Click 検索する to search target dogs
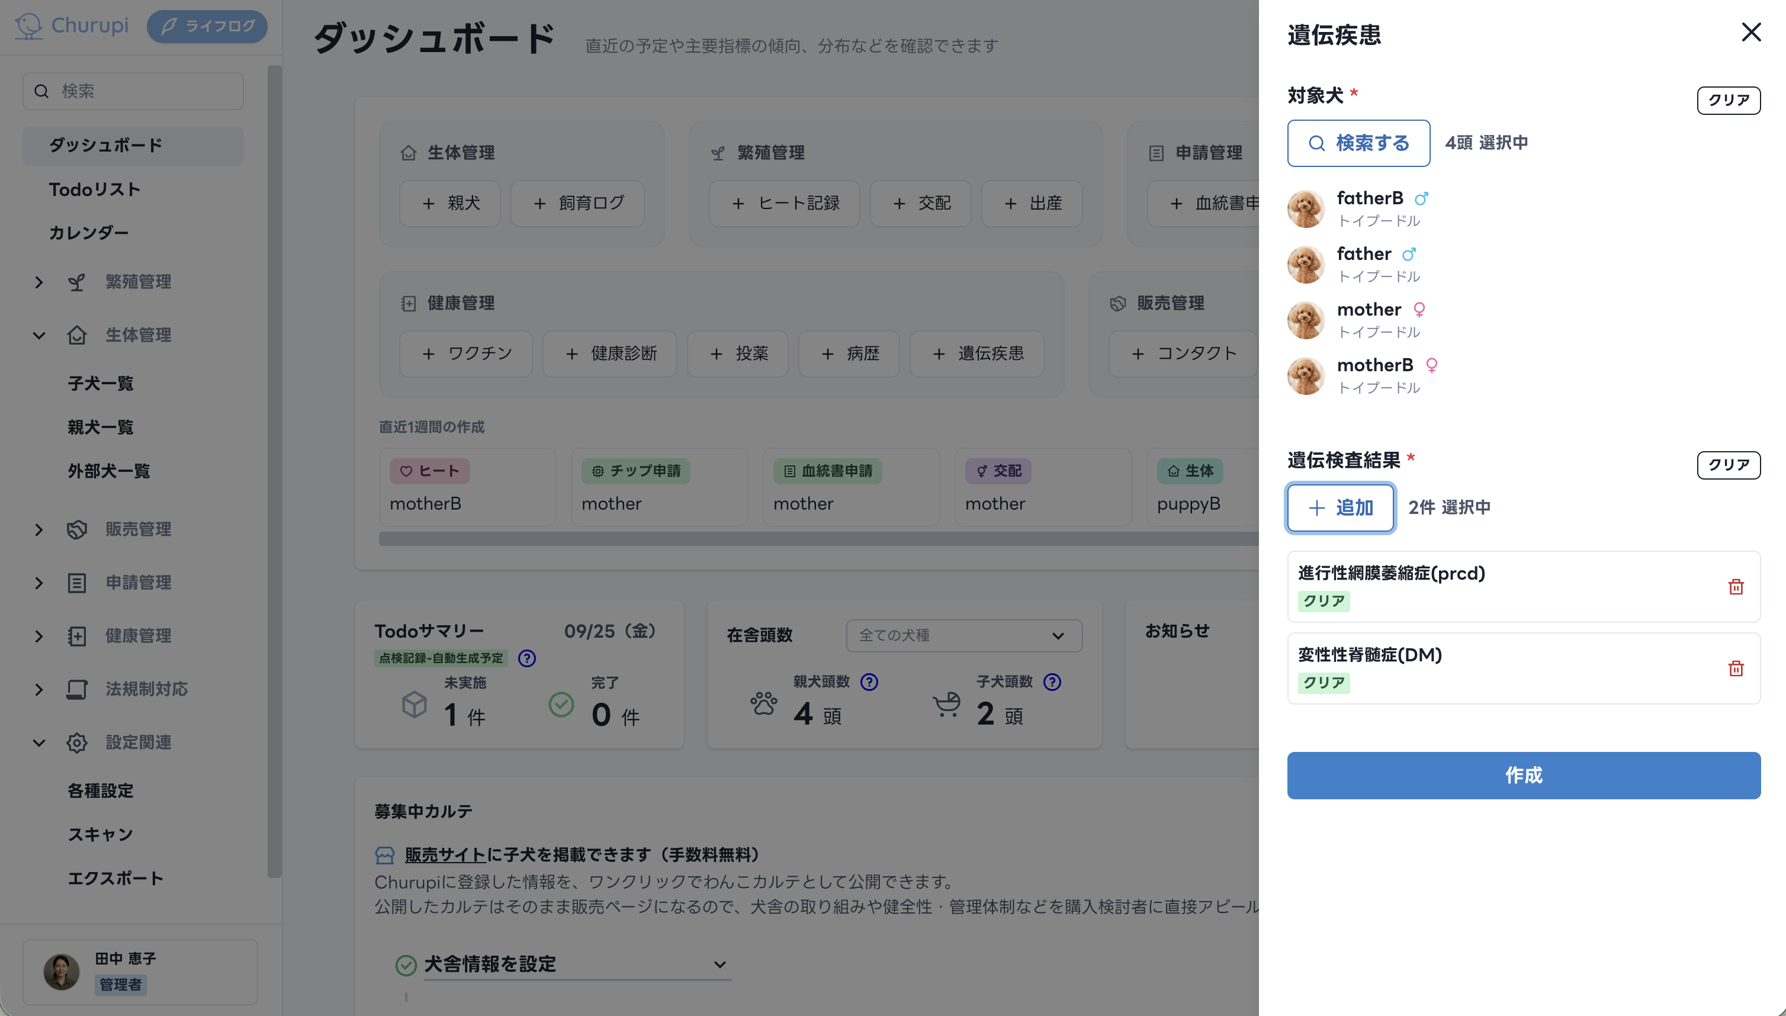 coord(1358,143)
